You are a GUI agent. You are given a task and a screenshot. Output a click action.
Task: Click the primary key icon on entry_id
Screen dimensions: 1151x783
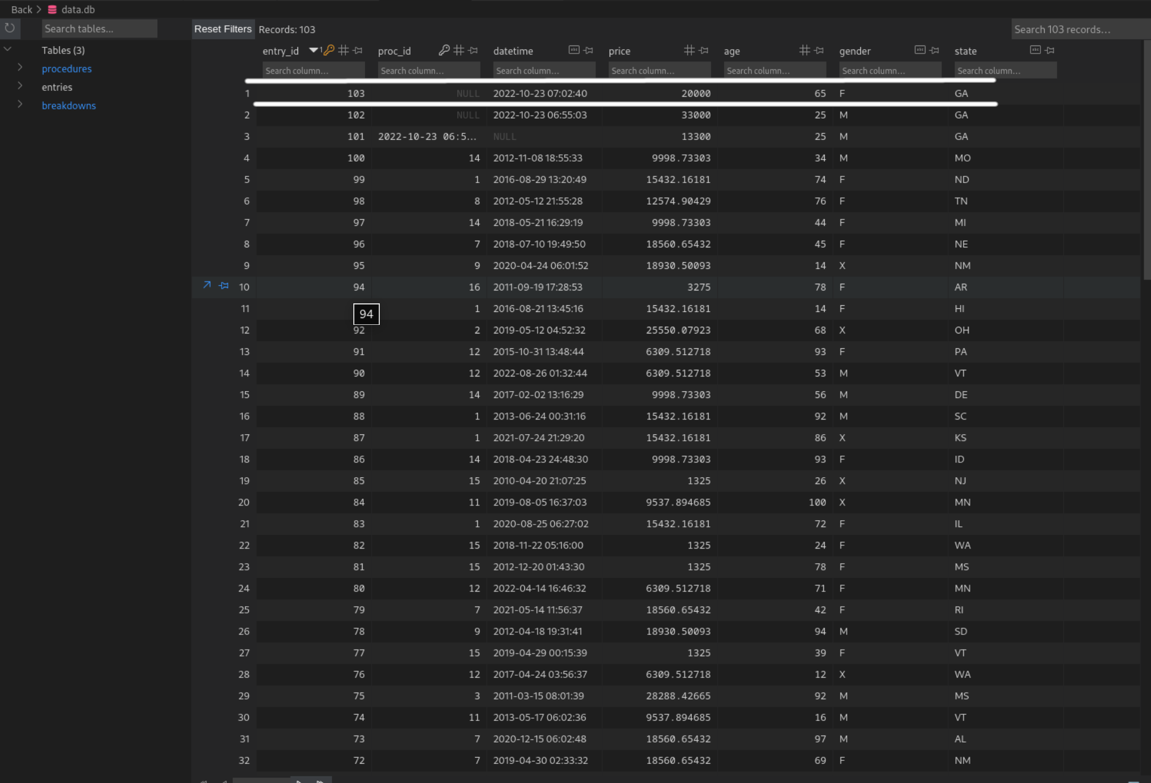tap(329, 50)
